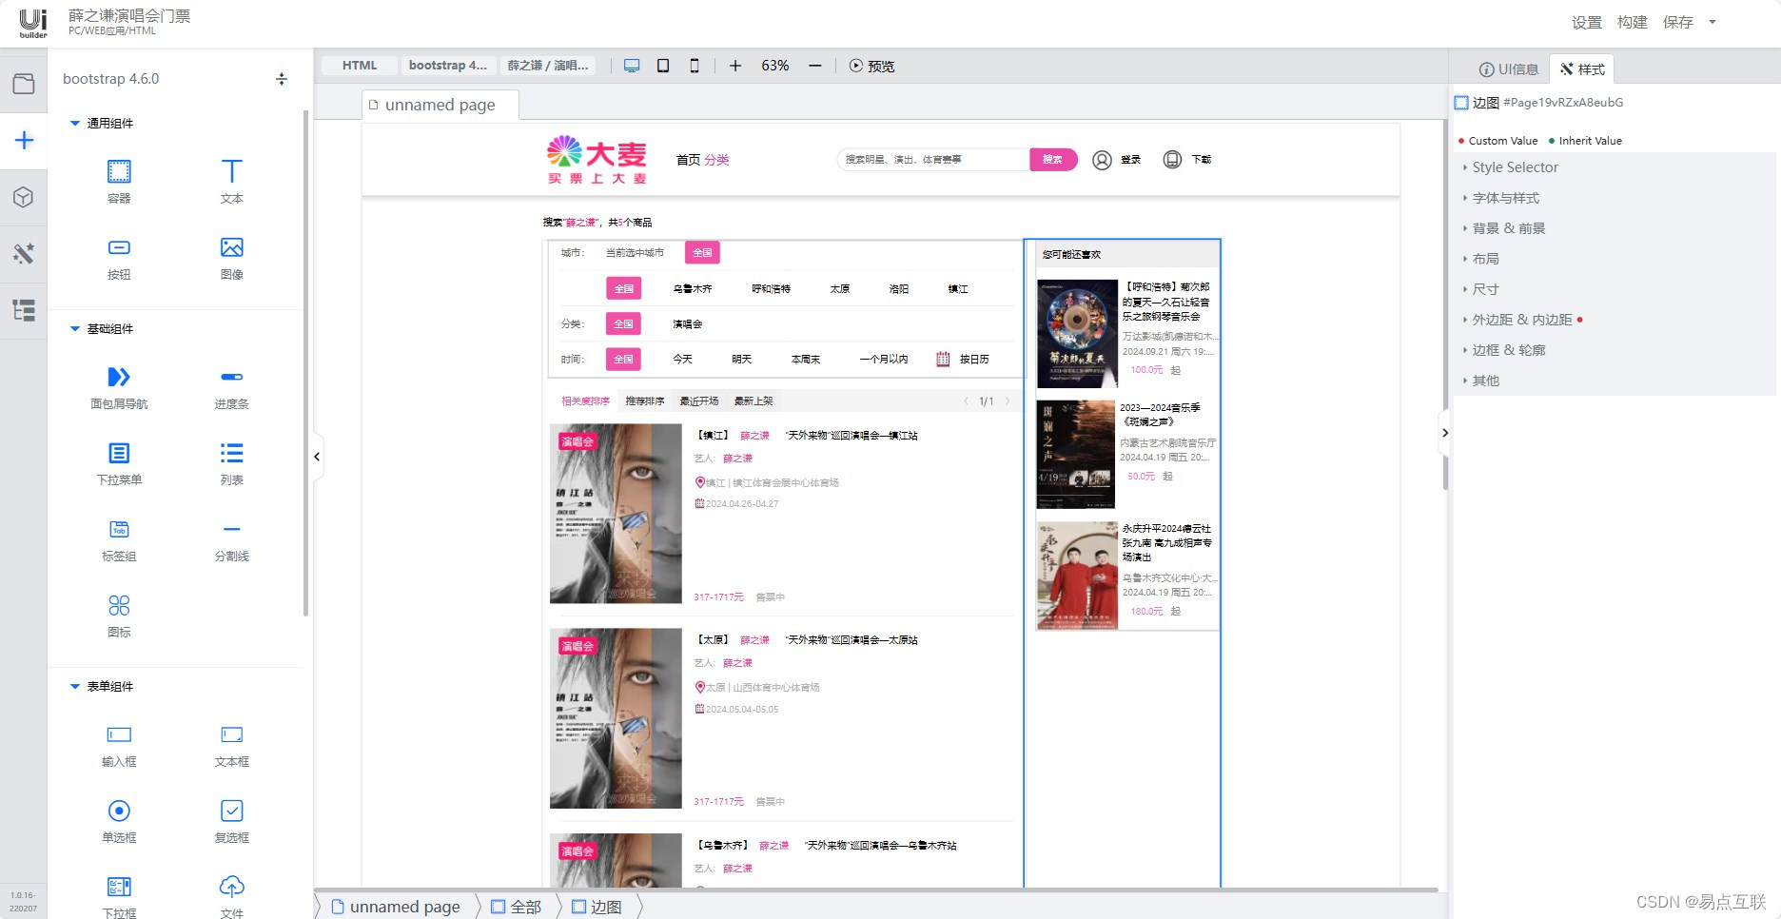1781x919 pixels.
Task: Select the 面包屑导航 breadcrumb component
Action: pos(119,387)
